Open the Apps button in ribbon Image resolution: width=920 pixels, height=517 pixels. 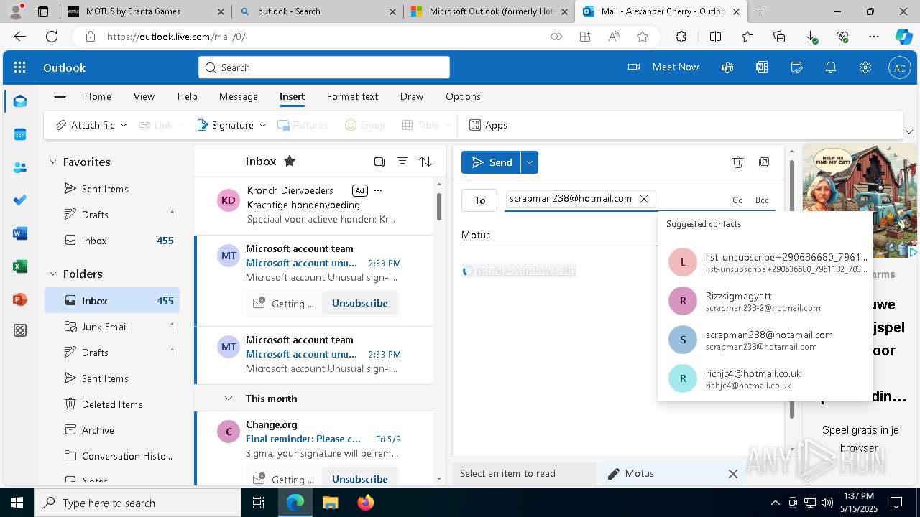coord(488,125)
